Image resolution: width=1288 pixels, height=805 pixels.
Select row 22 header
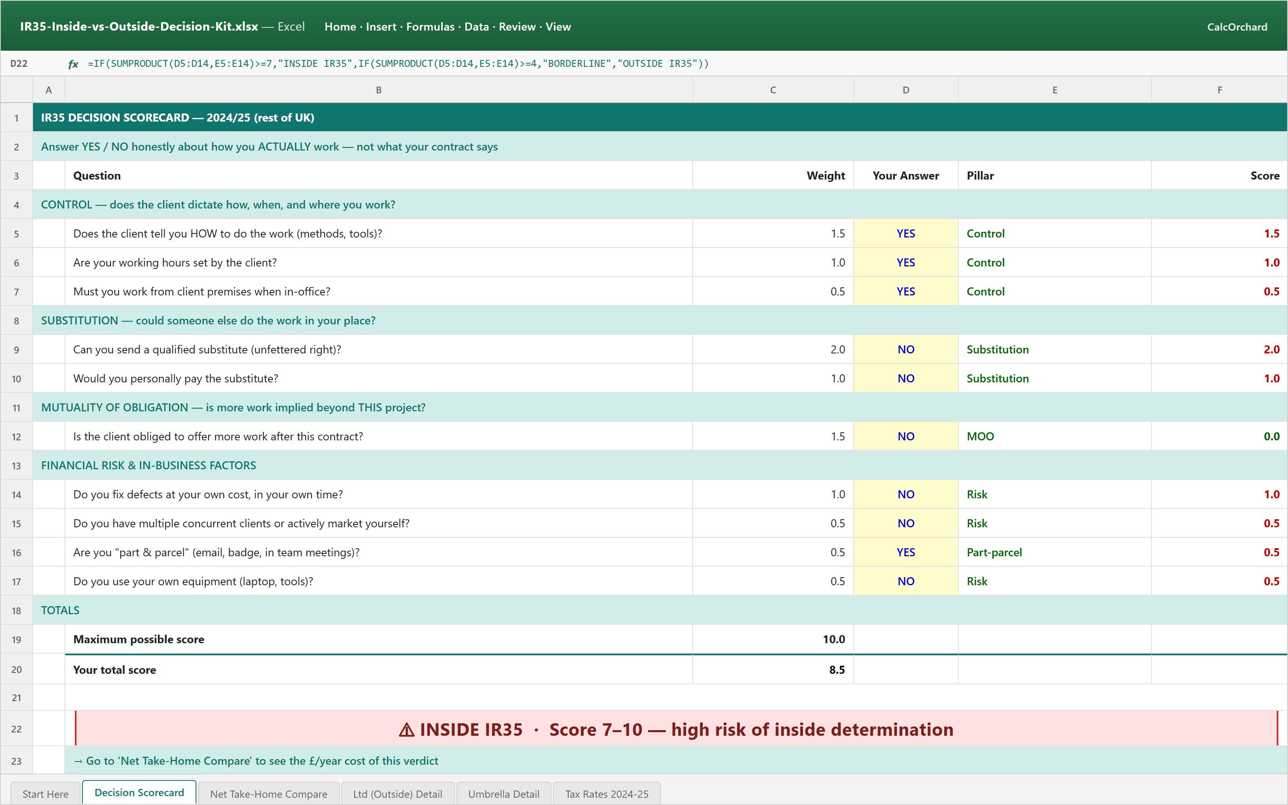point(17,729)
